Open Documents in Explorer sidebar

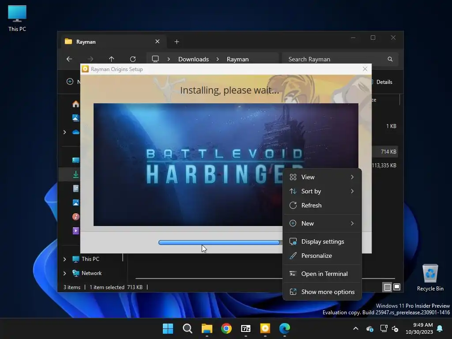[76, 188]
